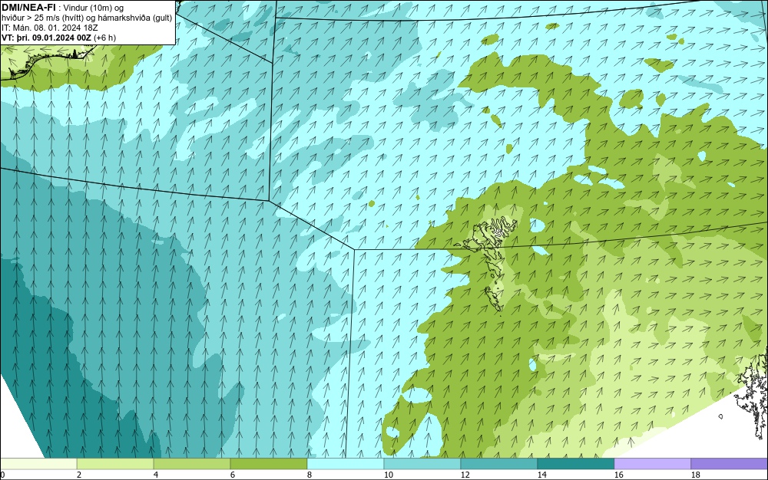Click the 14–16 m/s dark teal swatch

[x=575, y=464]
